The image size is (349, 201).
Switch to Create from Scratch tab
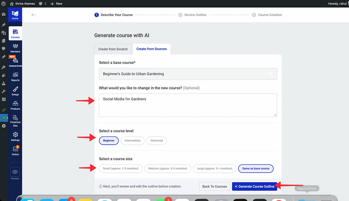pos(113,49)
